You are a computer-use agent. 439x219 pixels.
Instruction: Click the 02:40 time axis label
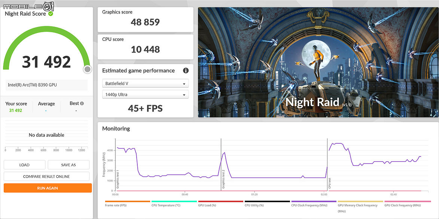click(393, 194)
